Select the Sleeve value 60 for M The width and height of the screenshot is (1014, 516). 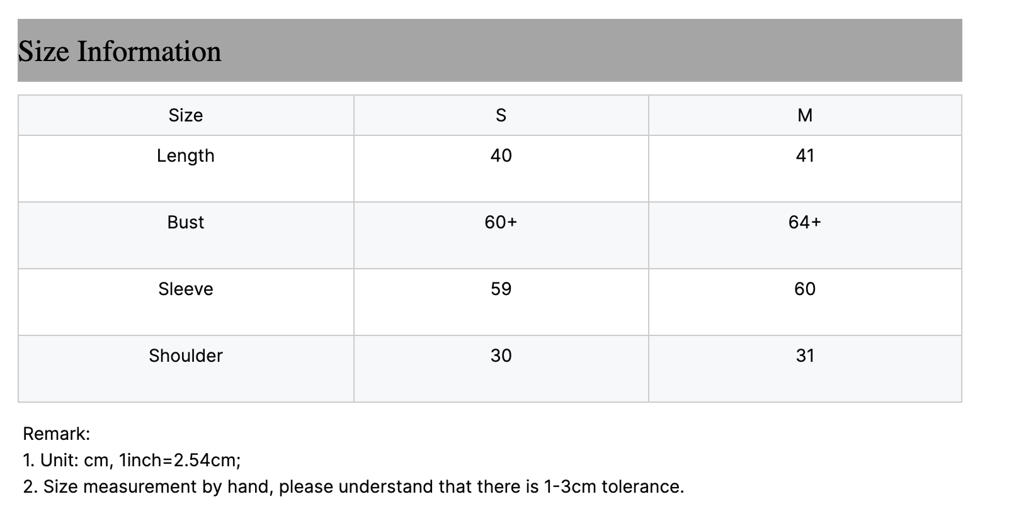(x=804, y=289)
